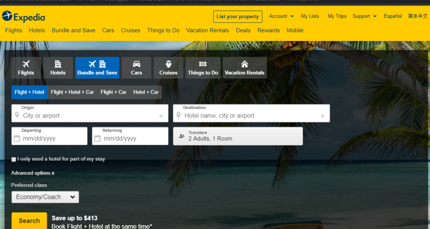The height and width of the screenshot is (229, 430).
Task: Select the Bundle and Save tab
Action: pyautogui.click(x=97, y=68)
